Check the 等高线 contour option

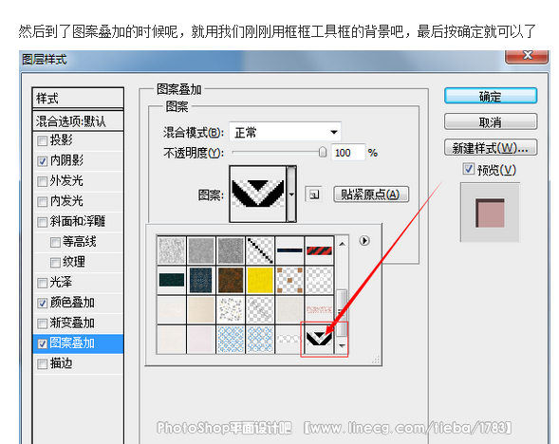tap(55, 242)
